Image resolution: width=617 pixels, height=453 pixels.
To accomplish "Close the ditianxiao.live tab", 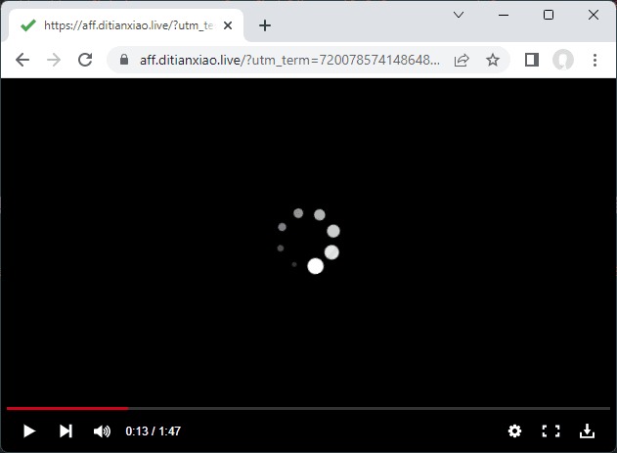I will point(230,25).
